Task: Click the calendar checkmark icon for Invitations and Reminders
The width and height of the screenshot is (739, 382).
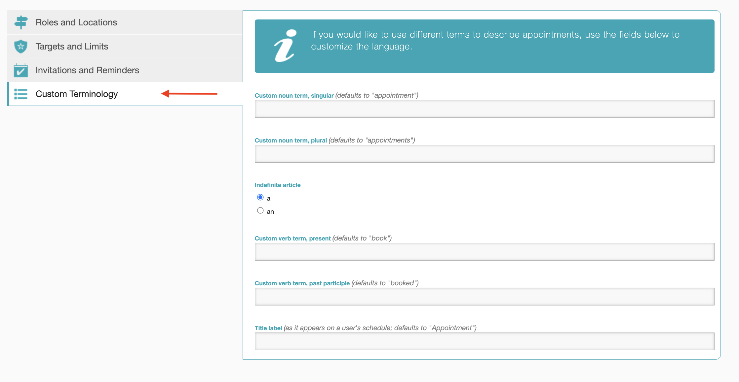Action: (x=21, y=70)
